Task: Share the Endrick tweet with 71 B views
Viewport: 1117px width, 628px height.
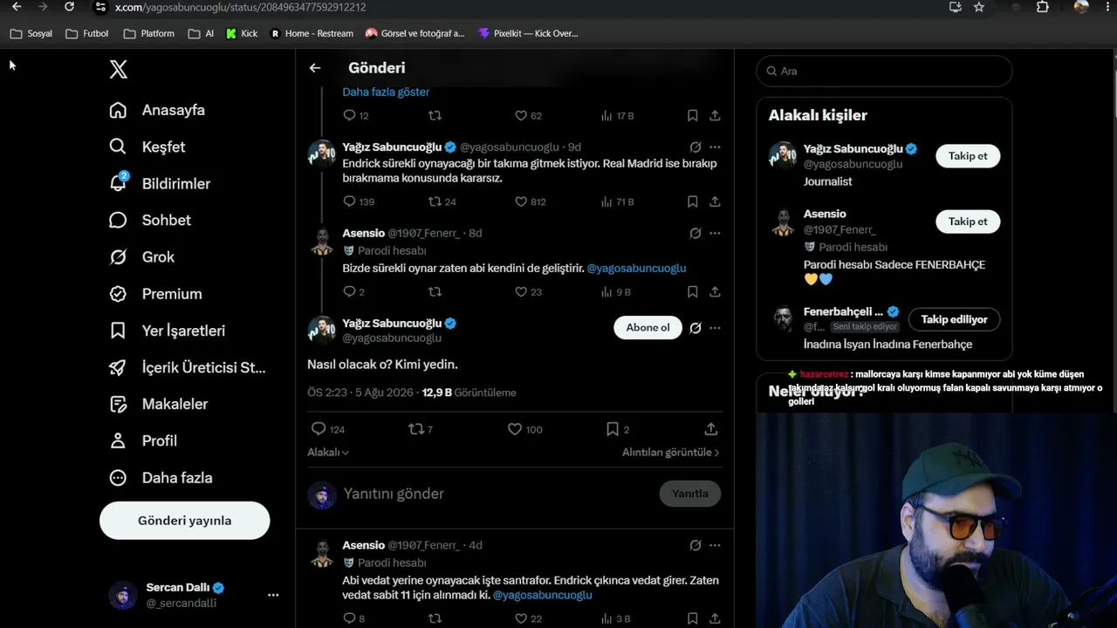Action: tap(715, 201)
